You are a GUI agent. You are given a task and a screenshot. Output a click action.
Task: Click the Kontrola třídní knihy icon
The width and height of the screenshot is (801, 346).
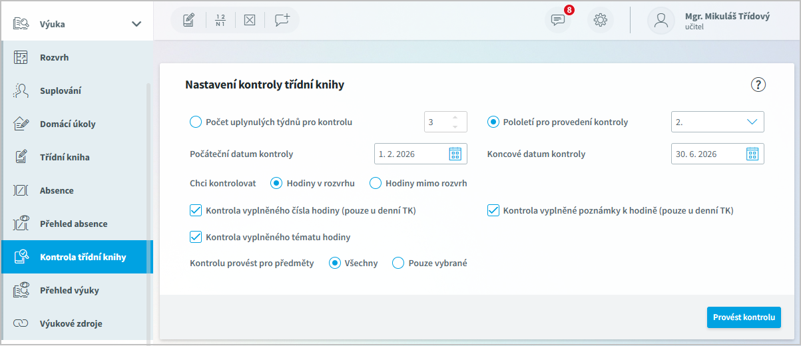click(21, 257)
